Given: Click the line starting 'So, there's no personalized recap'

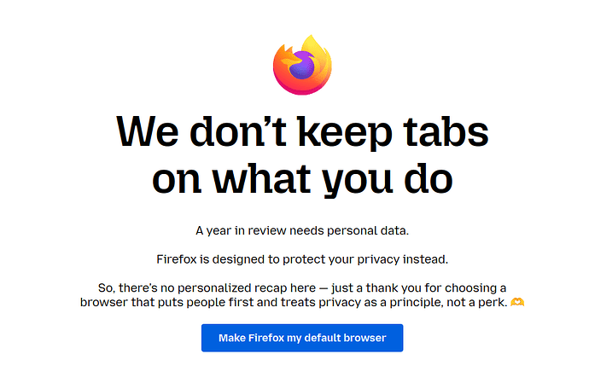Looking at the screenshot, I should tap(302, 288).
